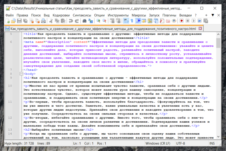Image resolution: width=226 pixels, height=151 pixels.
Task: Close the html tab with red X
Action: click(x=200, y=29)
